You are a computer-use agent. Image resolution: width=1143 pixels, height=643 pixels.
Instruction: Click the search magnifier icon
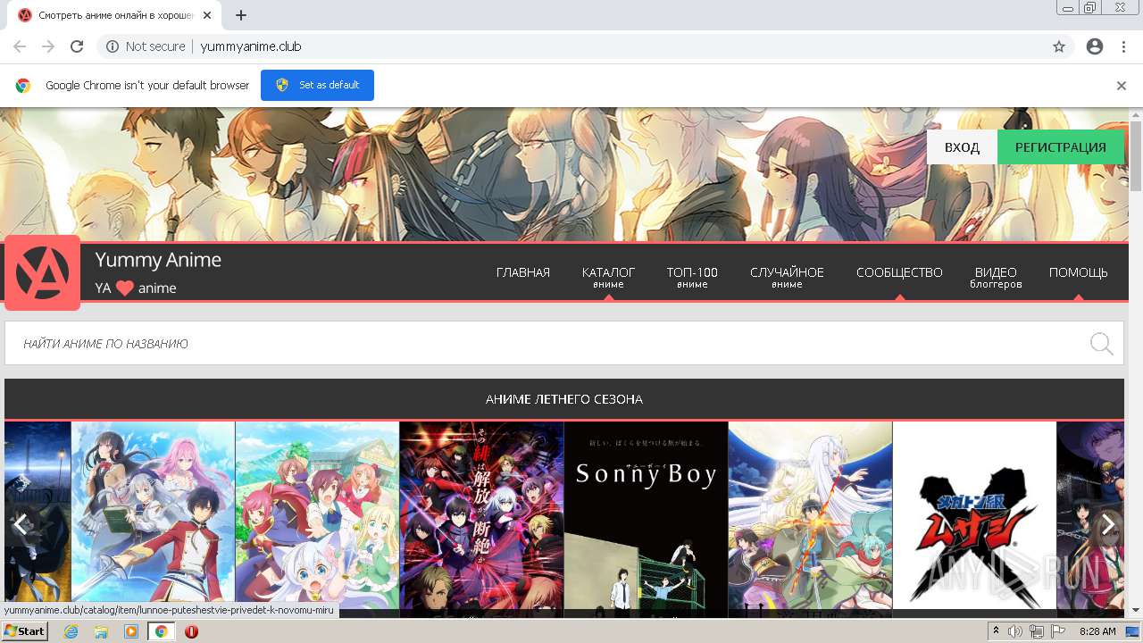[x=1101, y=344]
